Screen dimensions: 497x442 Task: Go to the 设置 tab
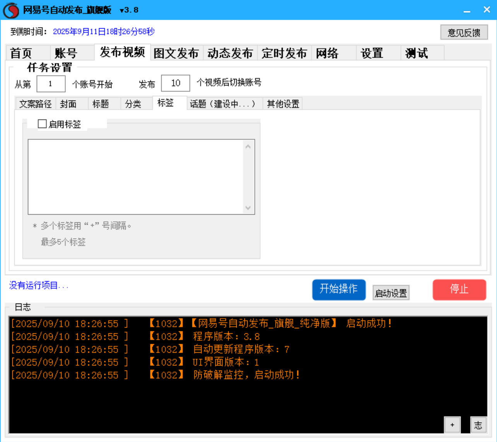pyautogui.click(x=371, y=53)
